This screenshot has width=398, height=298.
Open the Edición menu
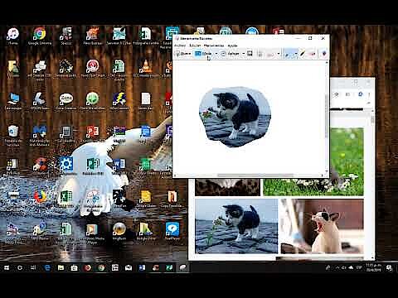195,46
